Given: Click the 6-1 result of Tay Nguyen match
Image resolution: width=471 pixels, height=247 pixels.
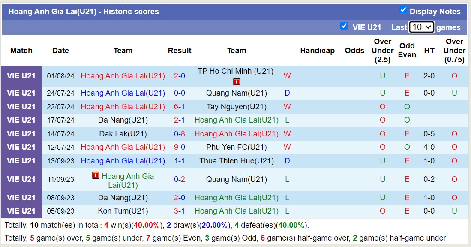Looking at the screenshot, I should click(x=180, y=107).
